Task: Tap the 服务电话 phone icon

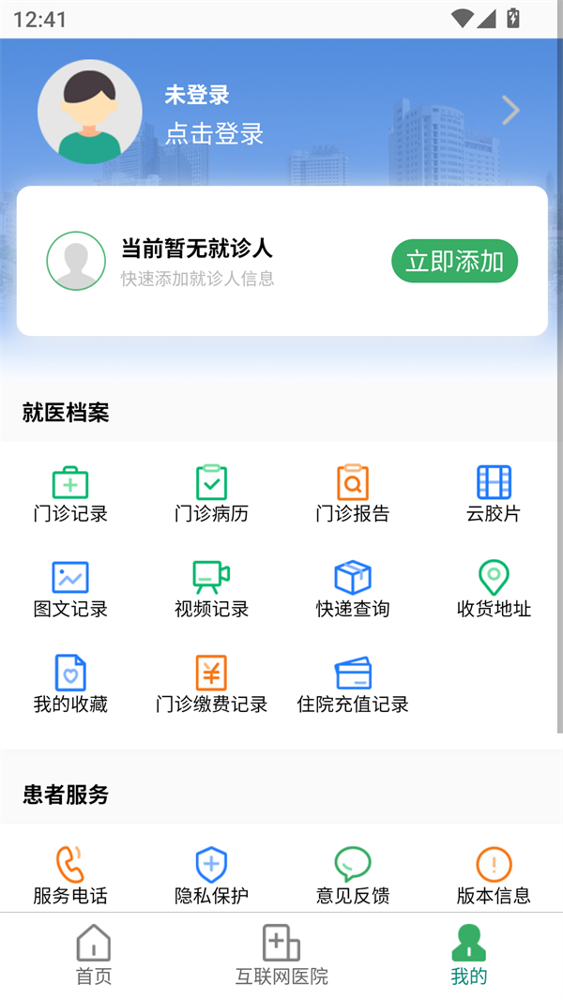Action: (70, 864)
